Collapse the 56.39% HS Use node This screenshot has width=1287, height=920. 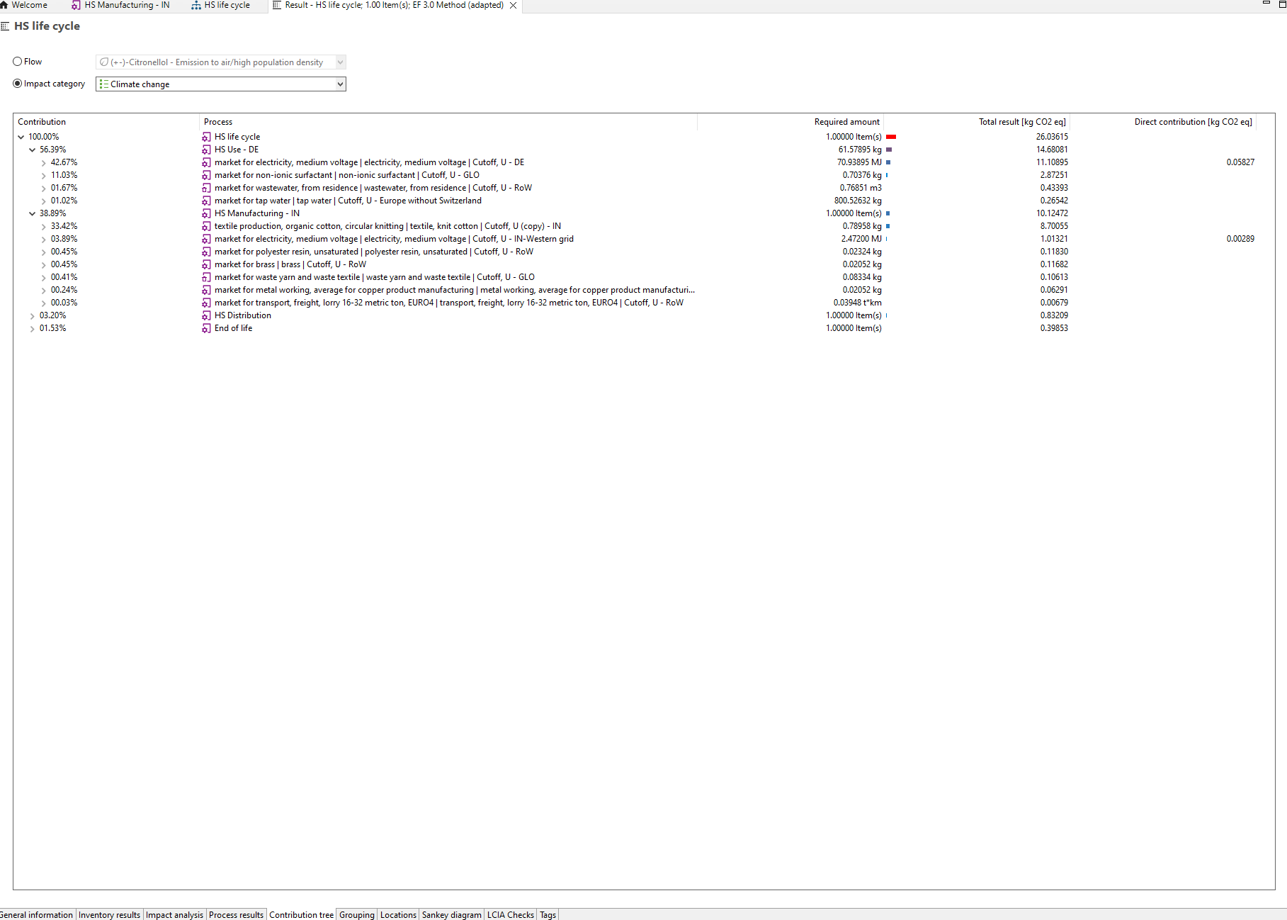[x=32, y=150]
